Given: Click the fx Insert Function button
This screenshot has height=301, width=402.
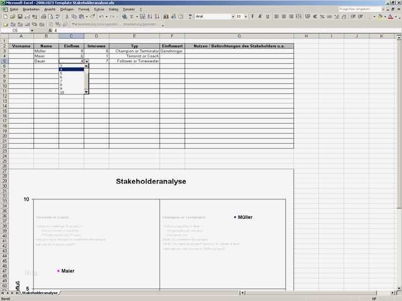Looking at the screenshot, I should click(x=50, y=31).
